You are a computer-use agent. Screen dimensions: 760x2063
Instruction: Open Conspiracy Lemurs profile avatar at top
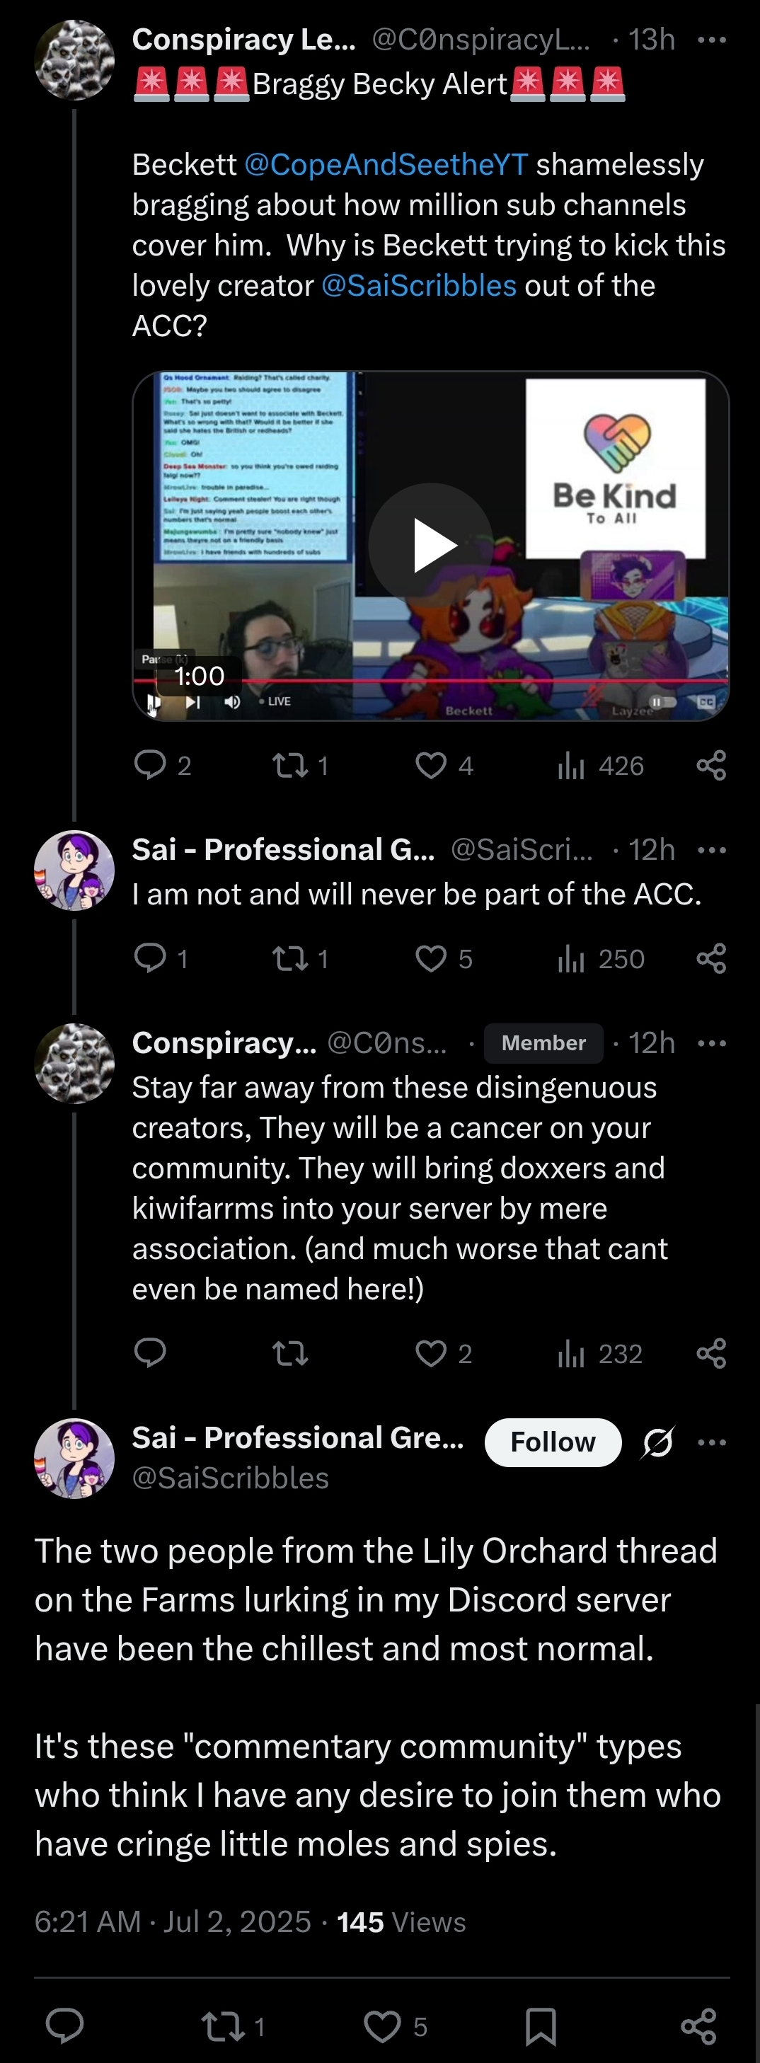[74, 60]
